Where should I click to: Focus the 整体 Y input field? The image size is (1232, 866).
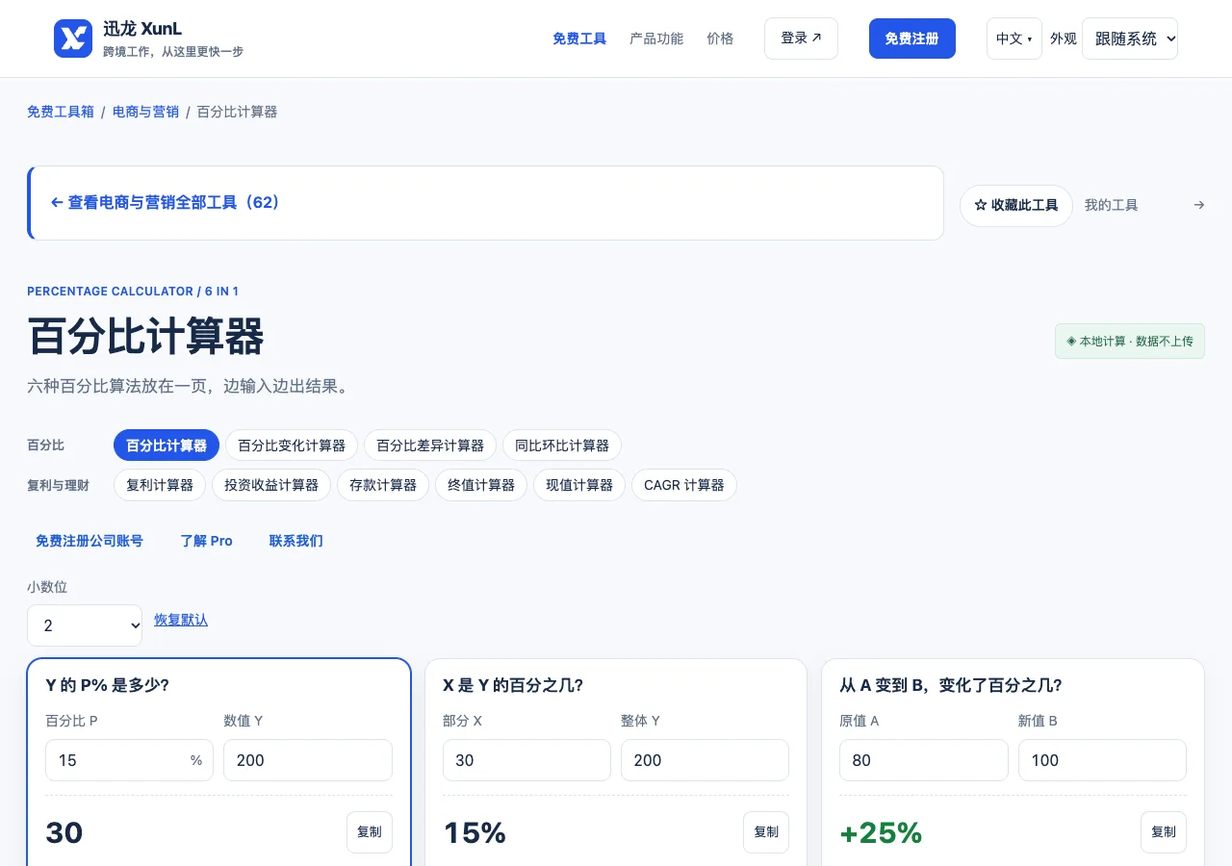[x=705, y=760]
